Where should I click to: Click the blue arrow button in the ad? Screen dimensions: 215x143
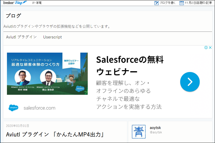pos(190,82)
